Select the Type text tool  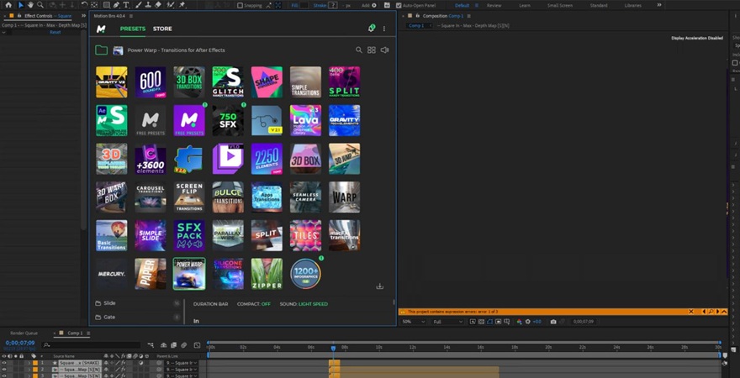coord(126,5)
